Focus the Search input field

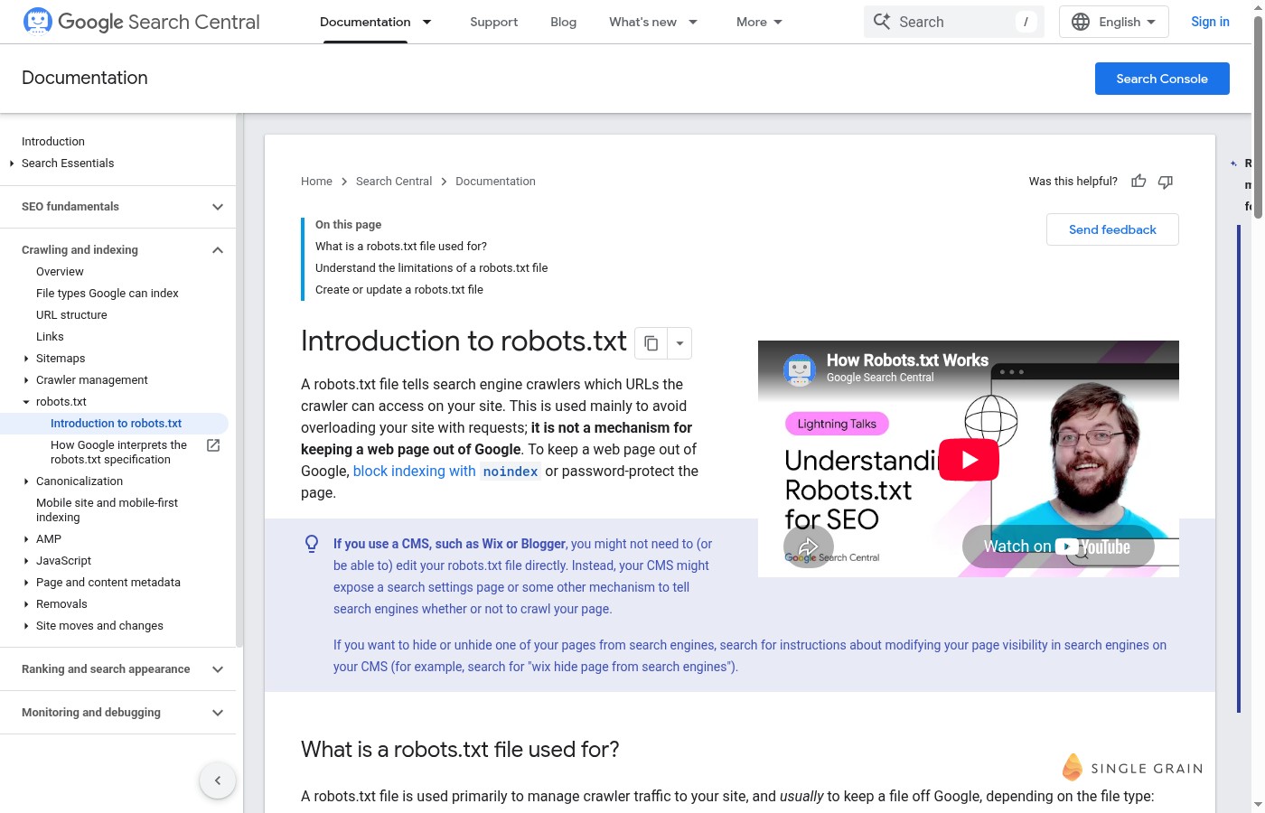point(953,22)
